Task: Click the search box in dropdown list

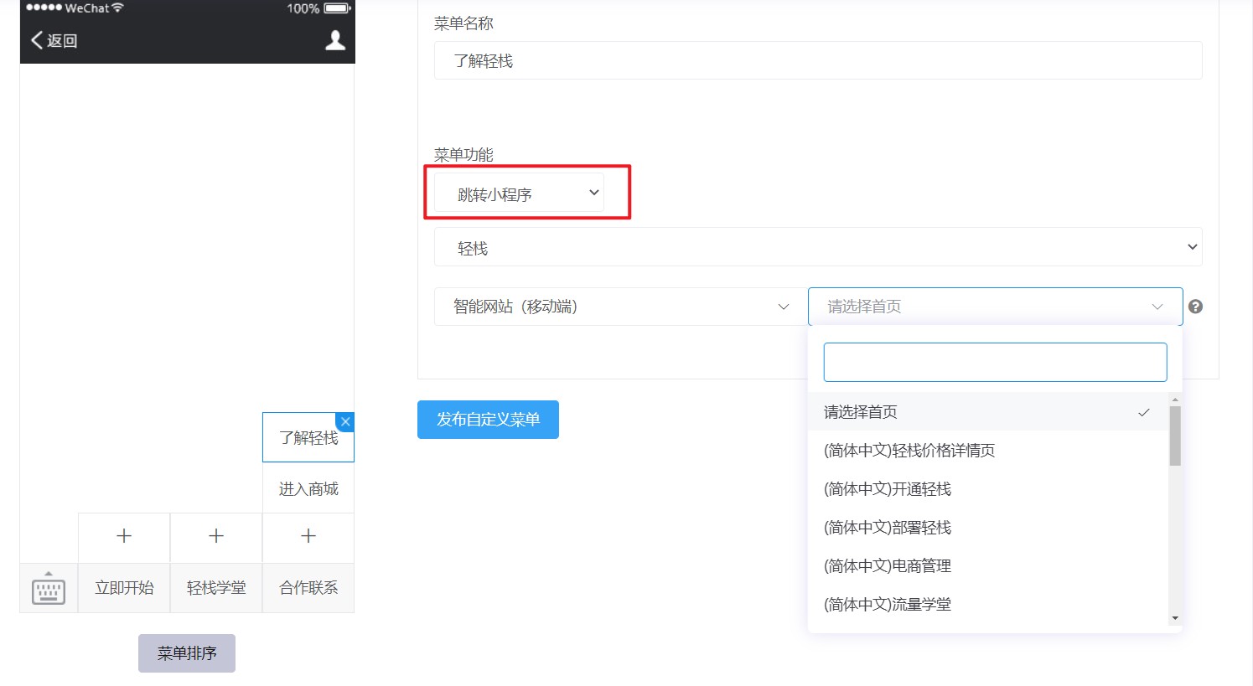Action: coord(995,362)
